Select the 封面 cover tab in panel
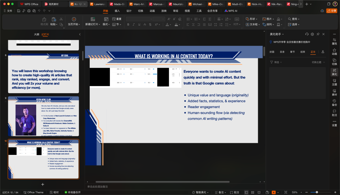Viewport: 340px width, 195px height. [272, 52]
